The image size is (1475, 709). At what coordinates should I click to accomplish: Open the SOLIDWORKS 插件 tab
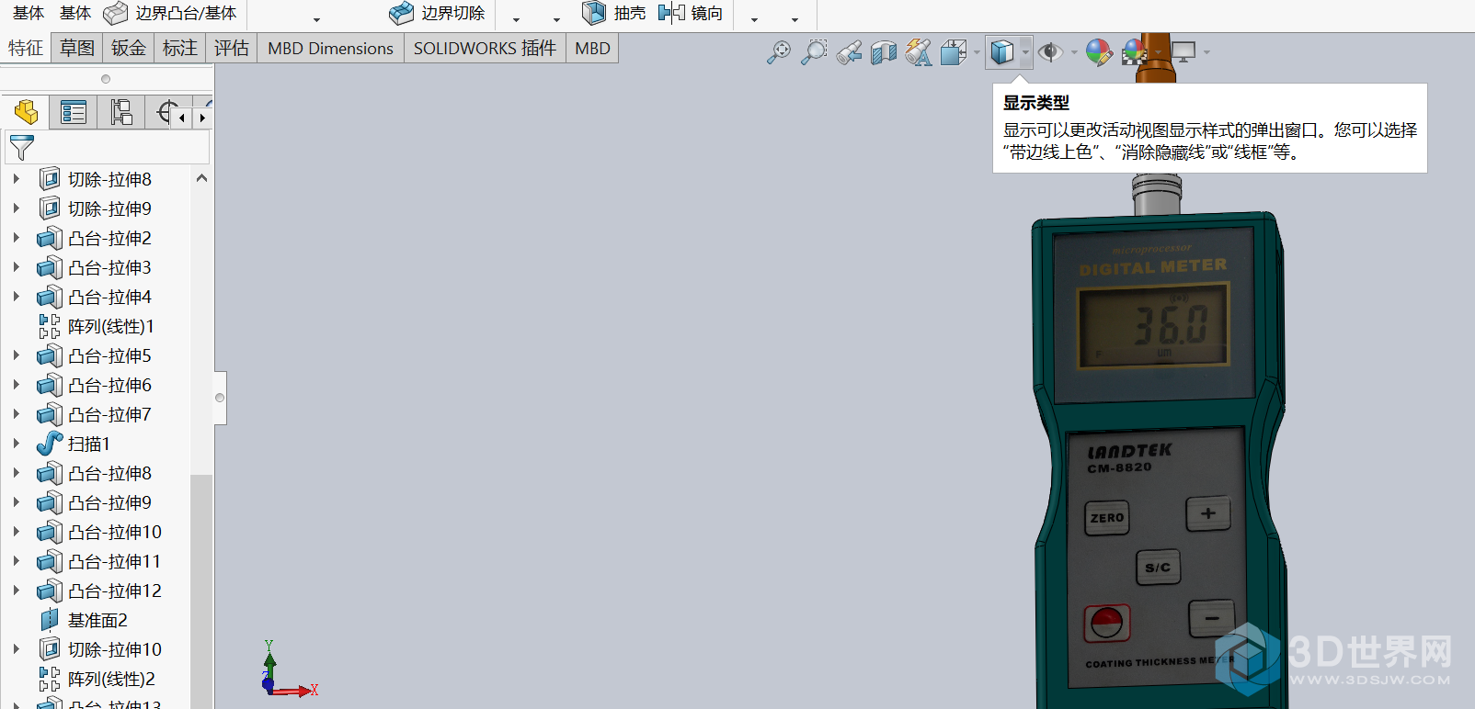[485, 48]
